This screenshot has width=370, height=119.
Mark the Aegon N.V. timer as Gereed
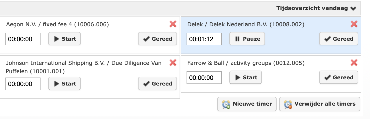158,39
